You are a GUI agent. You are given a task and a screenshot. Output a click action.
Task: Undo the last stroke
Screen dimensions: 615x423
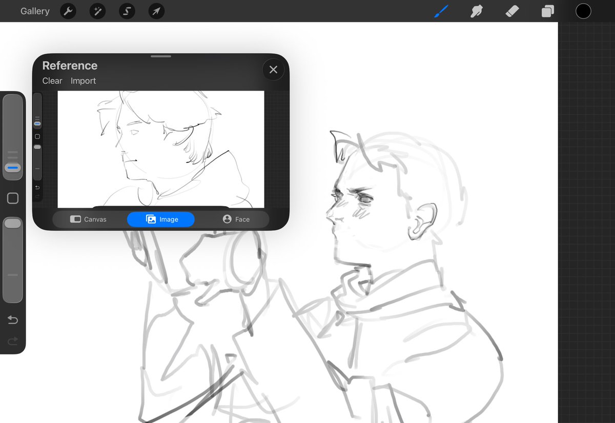pos(13,320)
